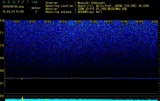
Task: Click the 0154 time marker
Action: coord(63,22)
